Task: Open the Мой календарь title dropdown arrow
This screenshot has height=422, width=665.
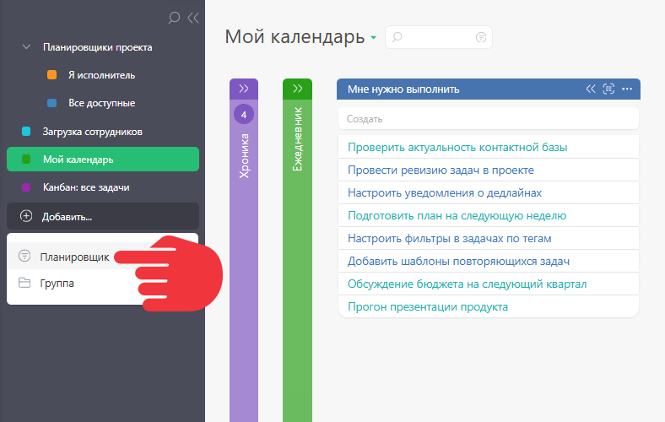Action: [x=373, y=38]
